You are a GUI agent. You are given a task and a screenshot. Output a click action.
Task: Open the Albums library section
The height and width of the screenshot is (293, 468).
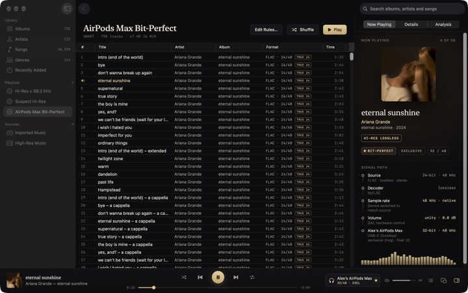click(38, 29)
